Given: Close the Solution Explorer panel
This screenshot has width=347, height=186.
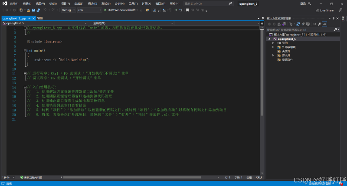Looking at the screenshot, I should [337, 18].
